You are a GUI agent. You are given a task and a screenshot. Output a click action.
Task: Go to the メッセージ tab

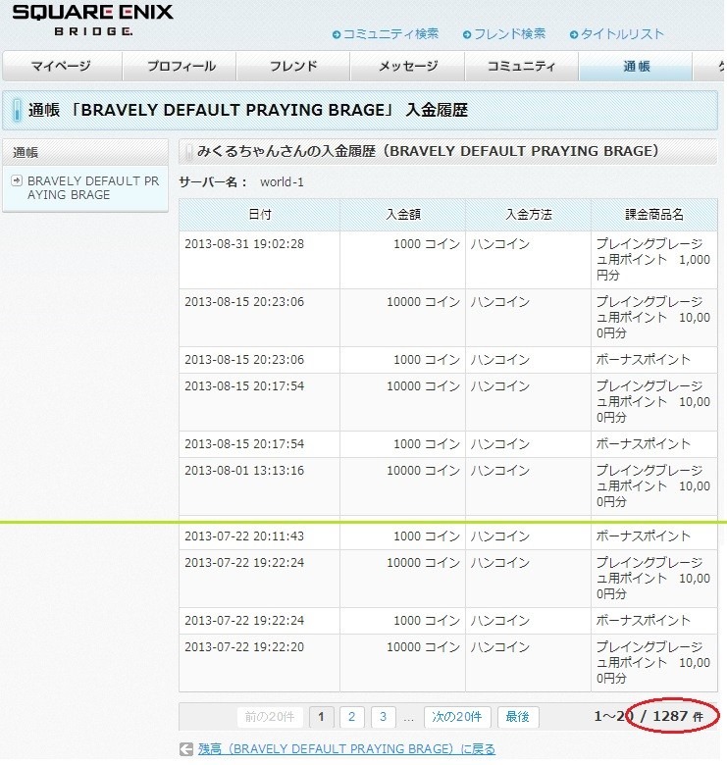[408, 67]
